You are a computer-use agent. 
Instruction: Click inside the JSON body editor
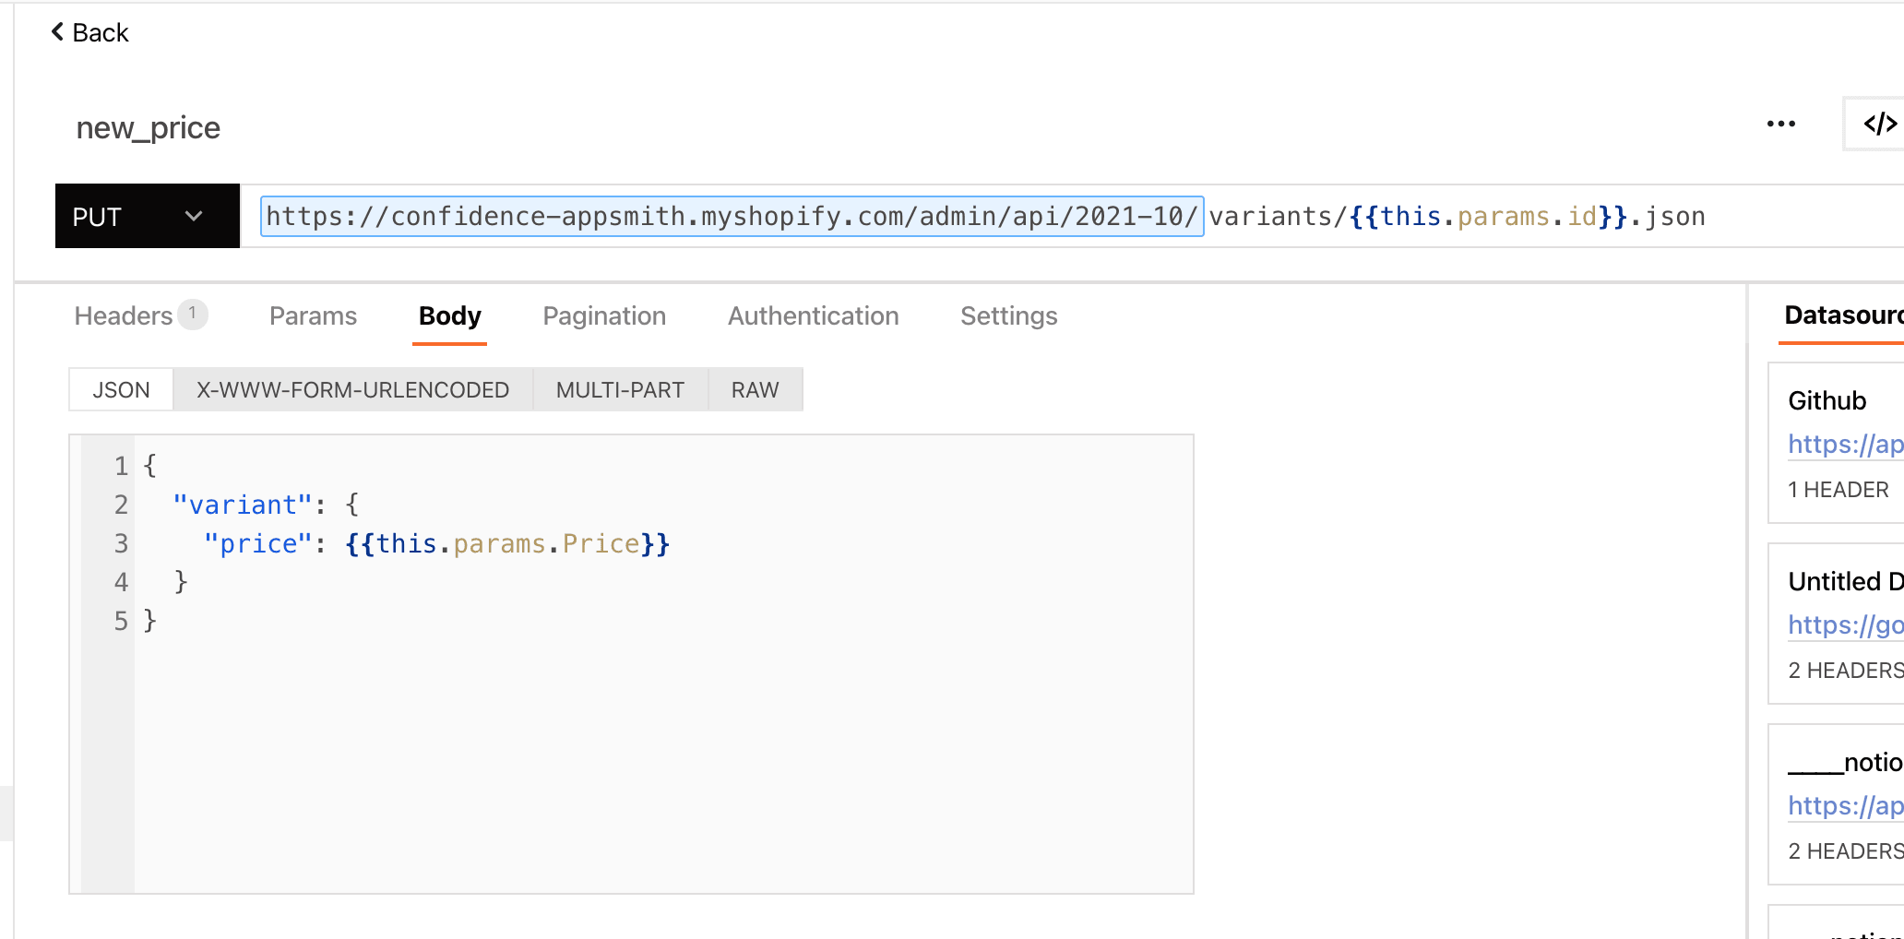coord(646,738)
